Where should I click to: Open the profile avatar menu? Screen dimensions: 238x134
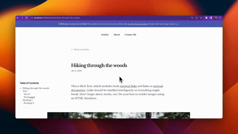(215, 18)
